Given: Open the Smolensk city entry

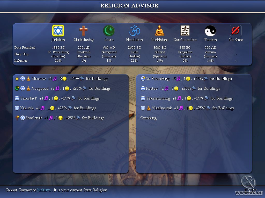Looking at the screenshot, I should 34,118.
